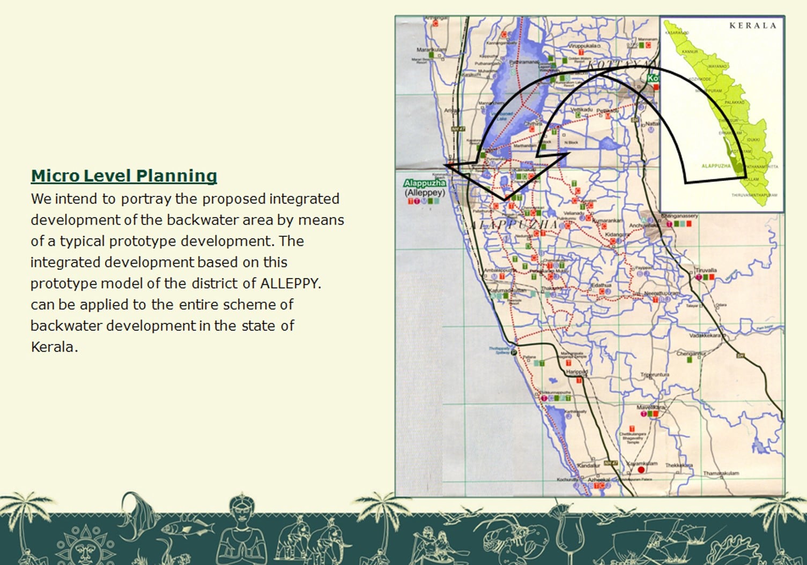Select the green Alappuzha label on map
Image resolution: width=807 pixels, height=565 pixels.
[425, 183]
